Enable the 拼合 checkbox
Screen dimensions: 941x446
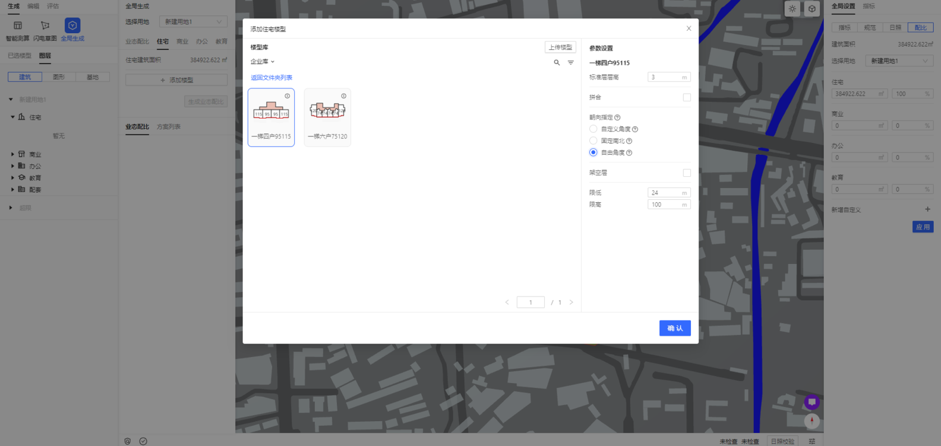point(687,97)
